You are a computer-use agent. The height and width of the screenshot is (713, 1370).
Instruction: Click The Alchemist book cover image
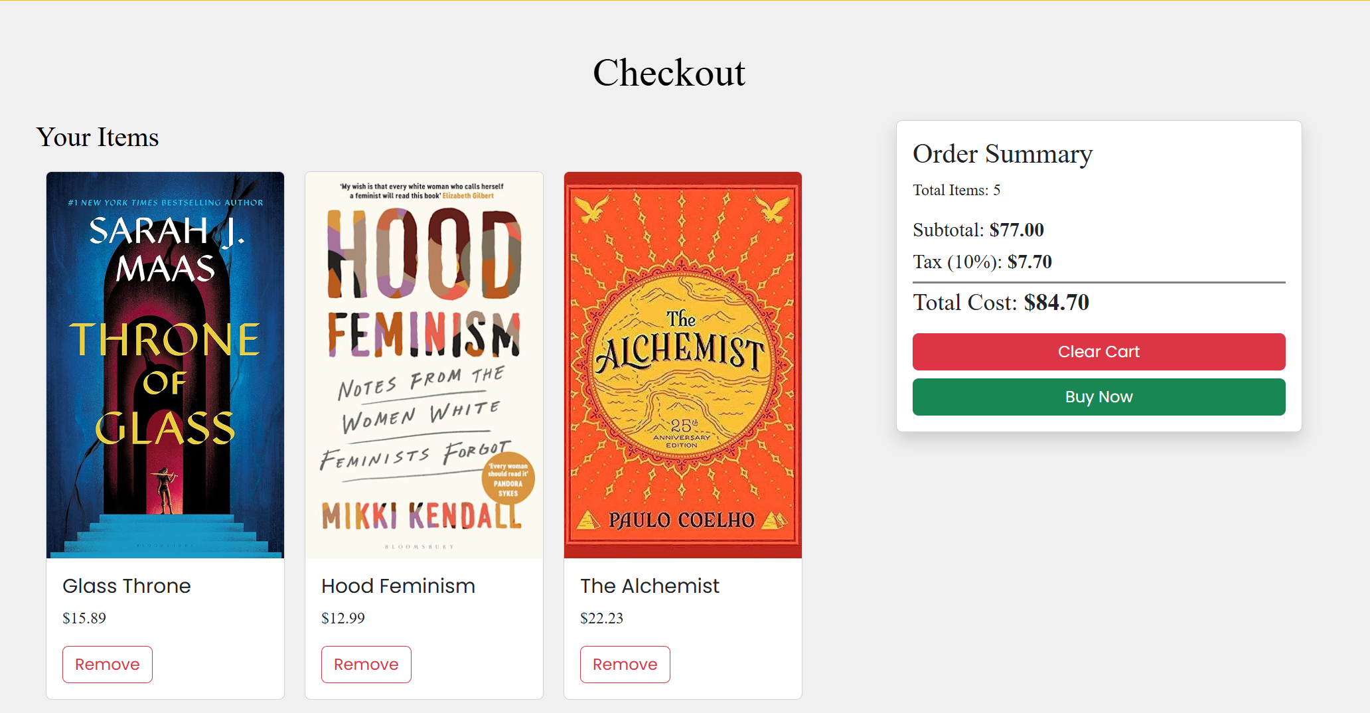coord(683,365)
